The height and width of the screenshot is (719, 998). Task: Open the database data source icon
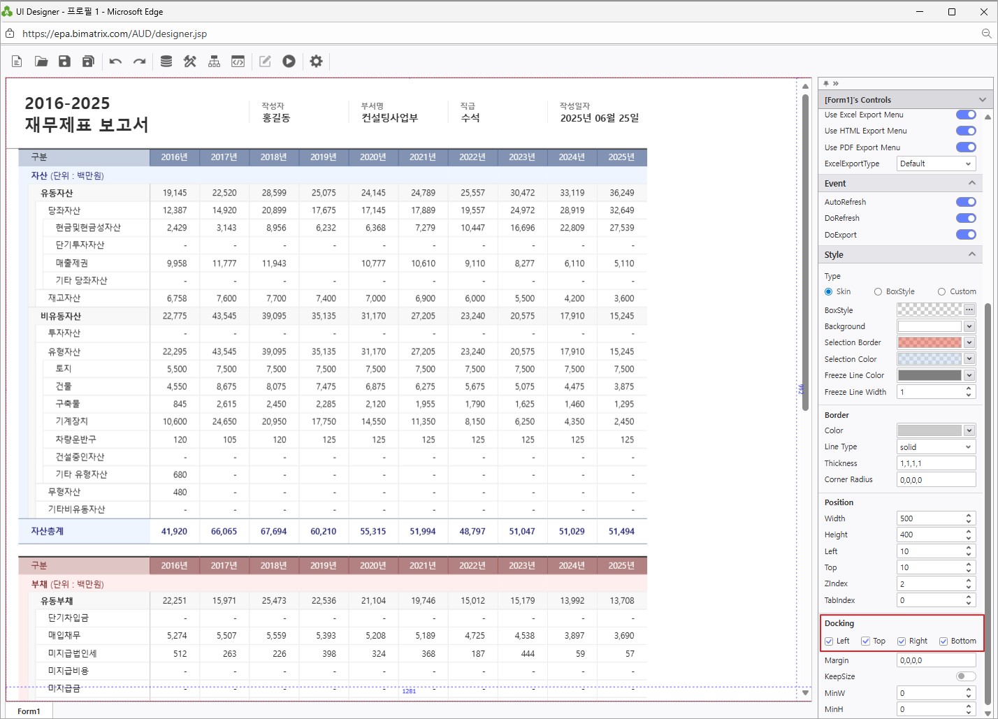[166, 61]
